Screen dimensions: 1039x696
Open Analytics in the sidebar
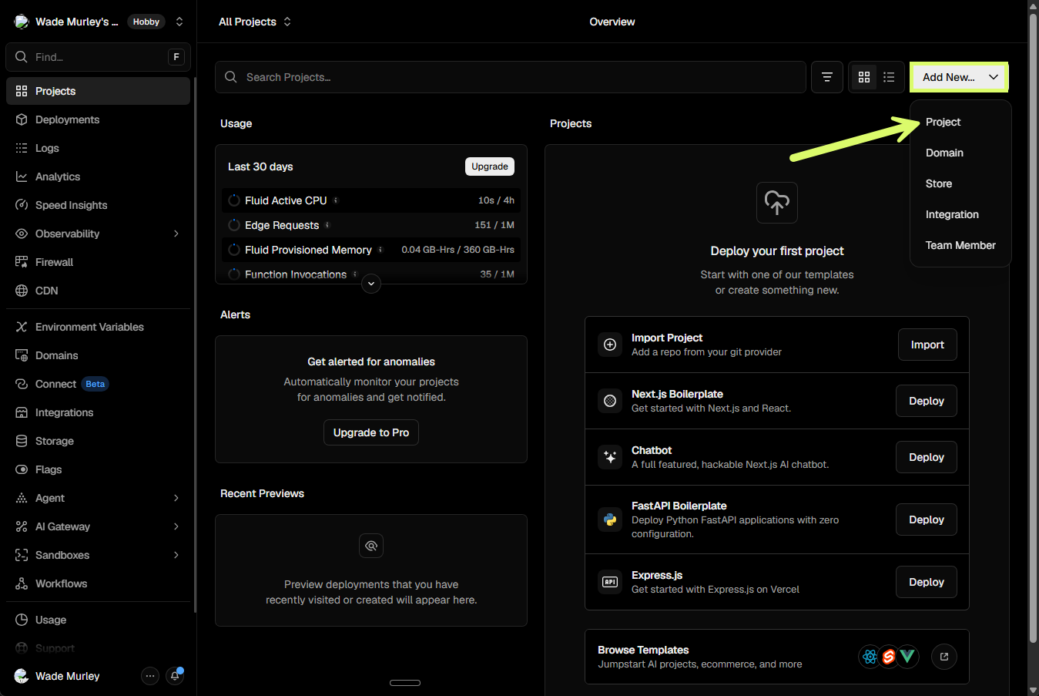(98, 177)
